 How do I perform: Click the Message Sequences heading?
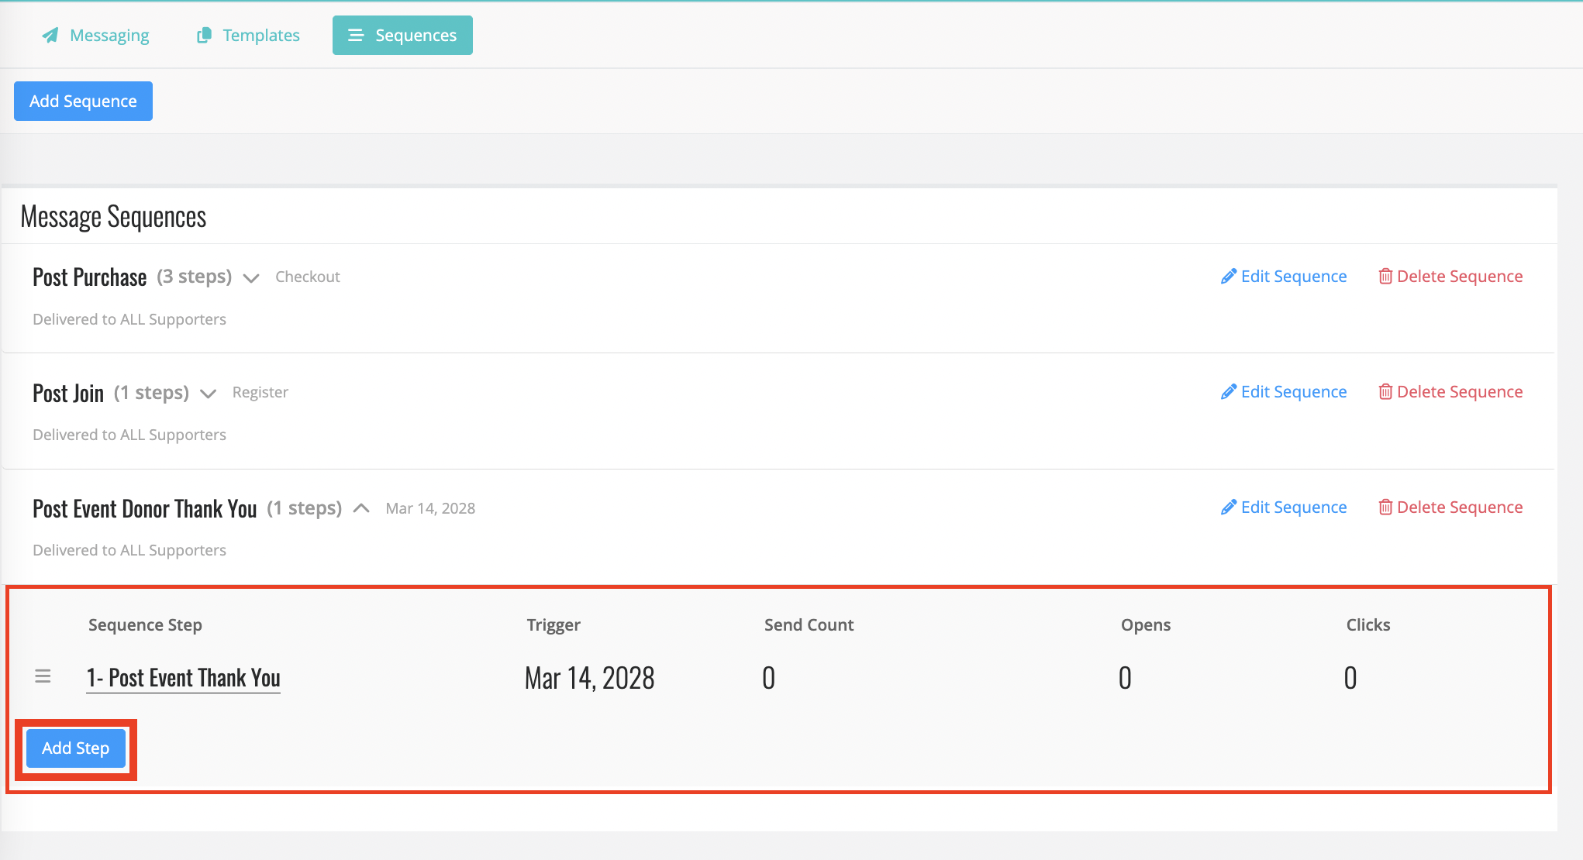pos(113,217)
